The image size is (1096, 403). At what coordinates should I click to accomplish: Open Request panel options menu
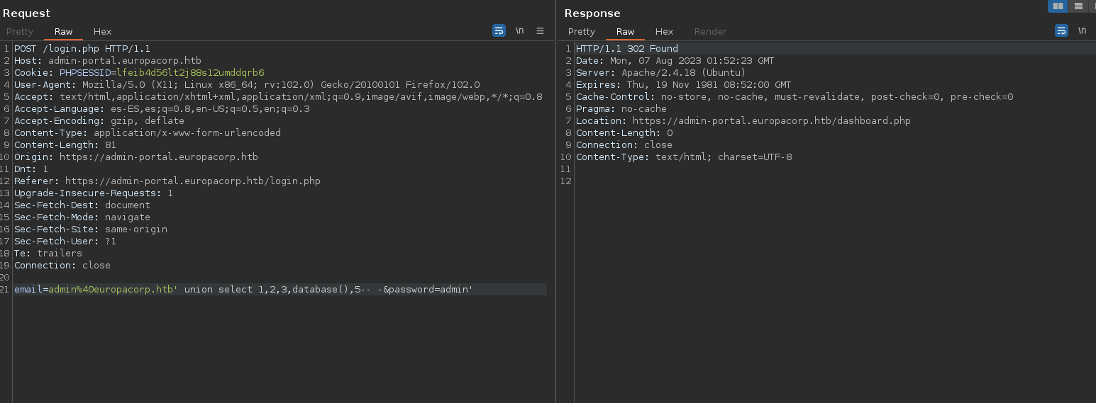pyautogui.click(x=540, y=30)
